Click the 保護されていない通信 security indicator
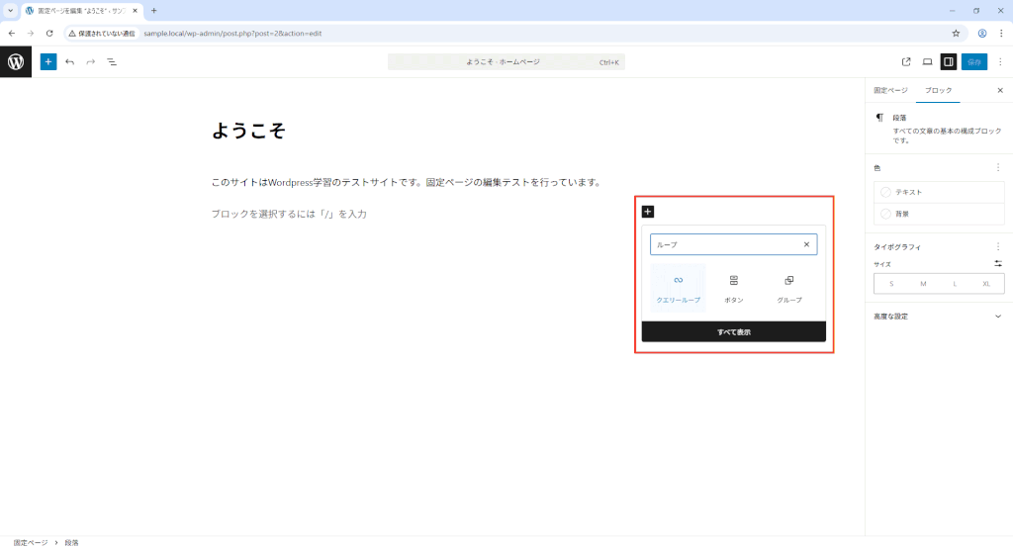The width and height of the screenshot is (1013, 549). click(102, 33)
